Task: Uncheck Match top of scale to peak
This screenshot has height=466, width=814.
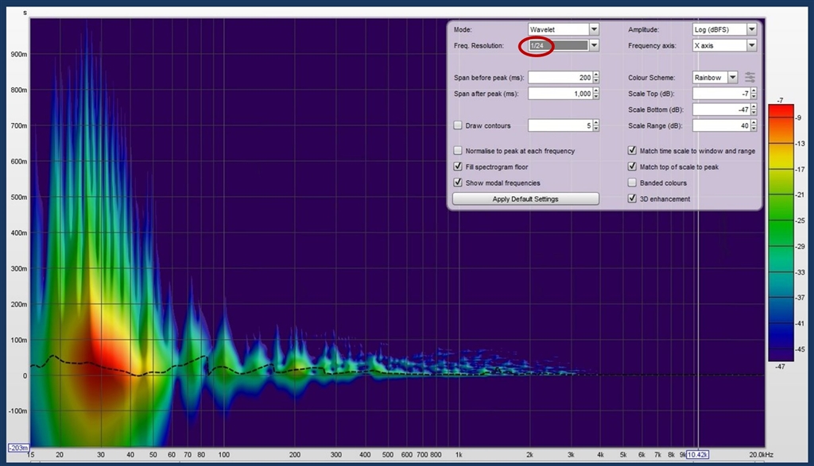Action: (x=632, y=167)
